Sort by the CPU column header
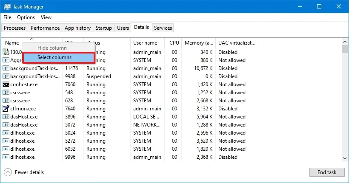 [173, 42]
